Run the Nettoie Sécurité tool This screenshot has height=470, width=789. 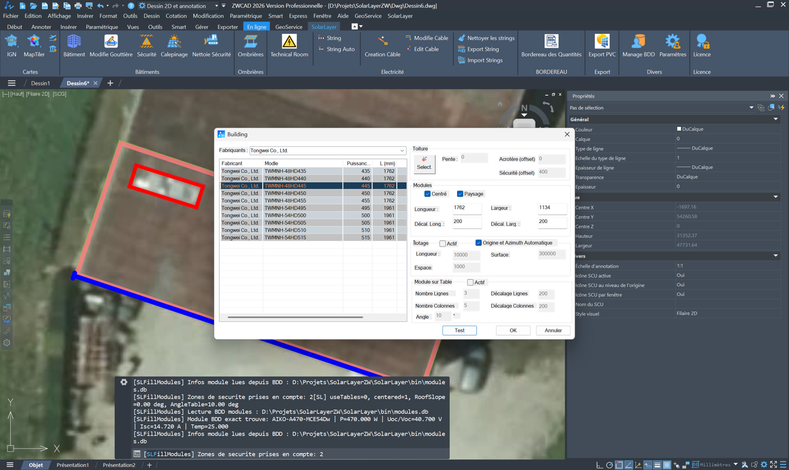point(211,46)
